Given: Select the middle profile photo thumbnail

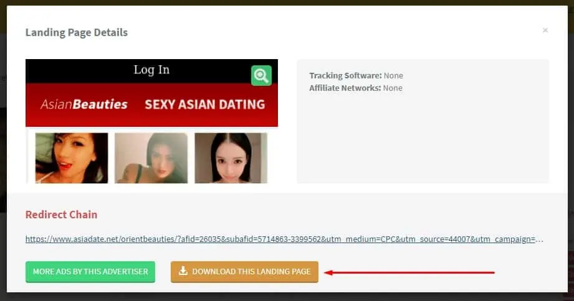Looking at the screenshot, I should point(151,157).
